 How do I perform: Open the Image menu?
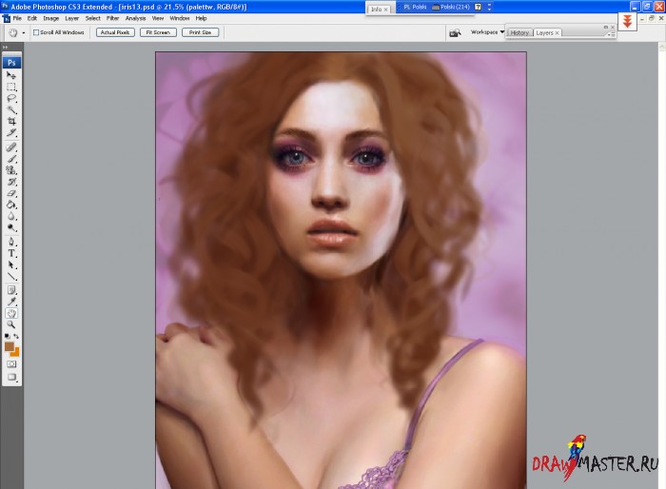(51, 18)
